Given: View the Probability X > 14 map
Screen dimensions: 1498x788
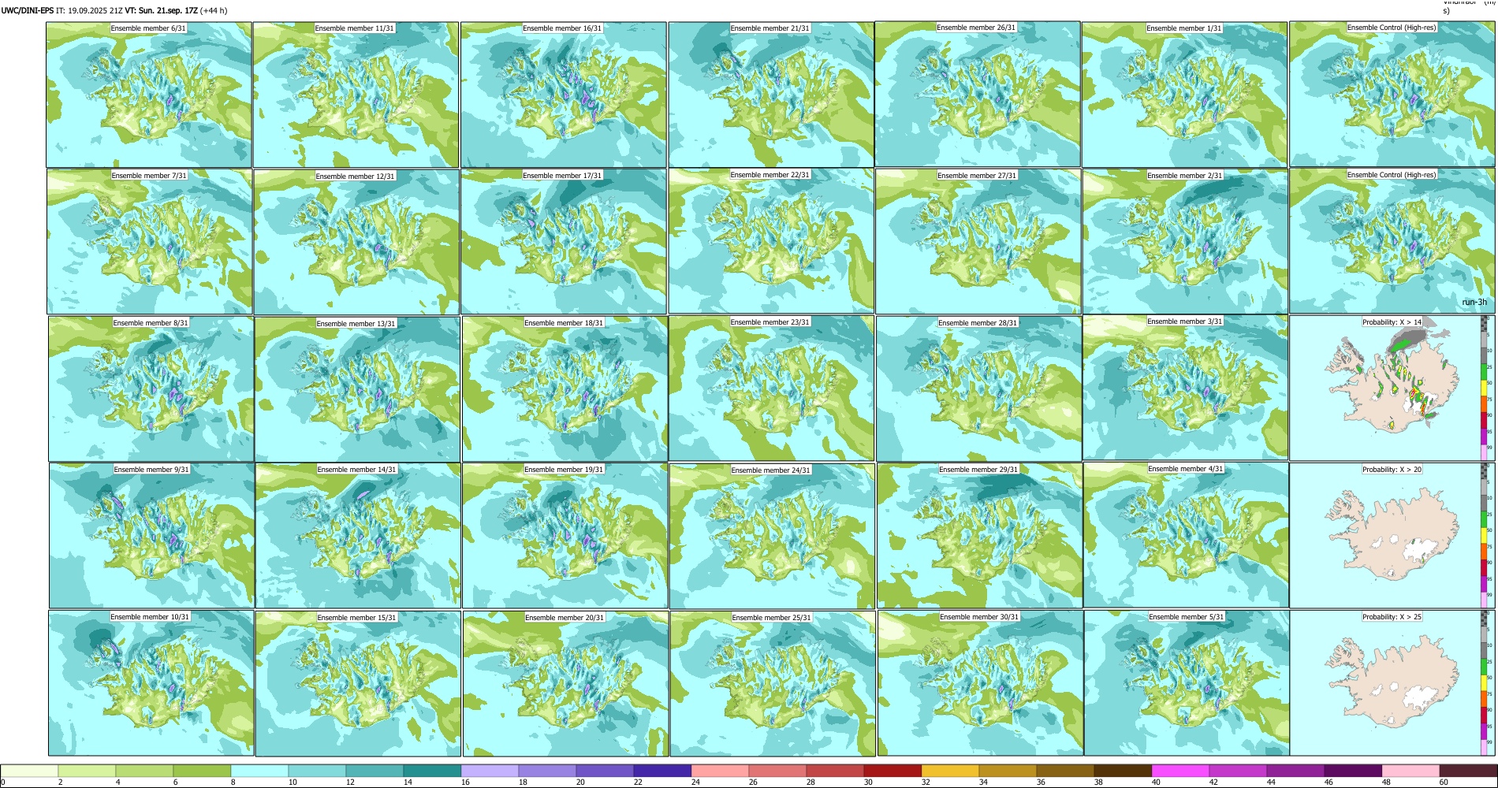Looking at the screenshot, I should pos(1392,388).
